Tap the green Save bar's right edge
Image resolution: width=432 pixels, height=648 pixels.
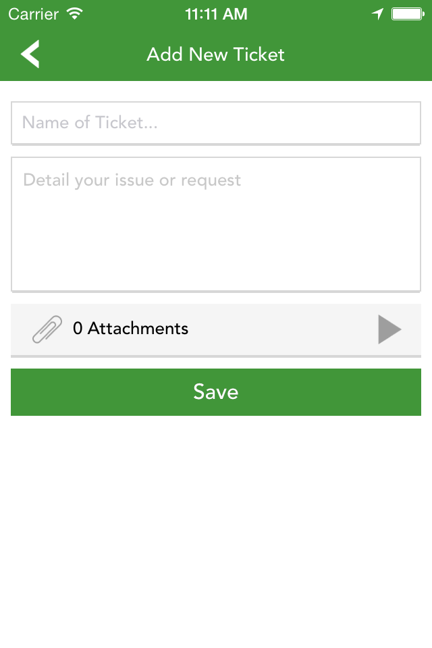coord(409,391)
